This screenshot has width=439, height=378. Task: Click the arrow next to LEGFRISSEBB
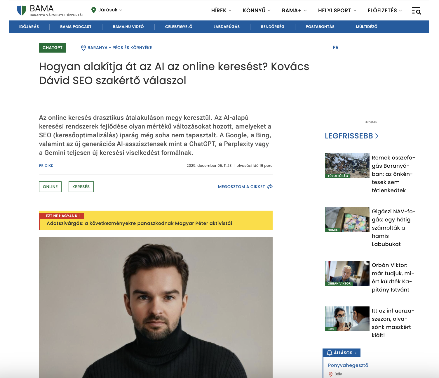coord(377,136)
